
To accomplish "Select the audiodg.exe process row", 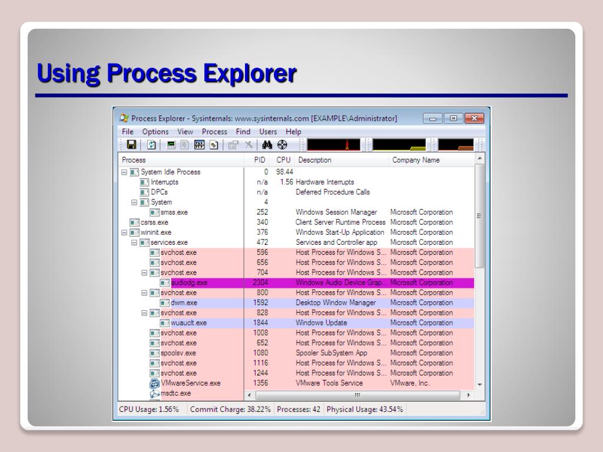I will click(296, 283).
